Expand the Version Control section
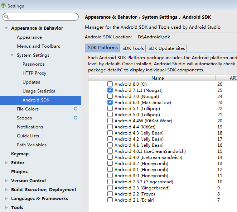 tap(6, 180)
